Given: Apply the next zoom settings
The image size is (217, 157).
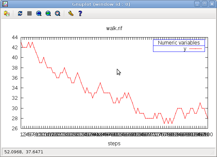Looking at the screenshot, I should coord(48,13).
